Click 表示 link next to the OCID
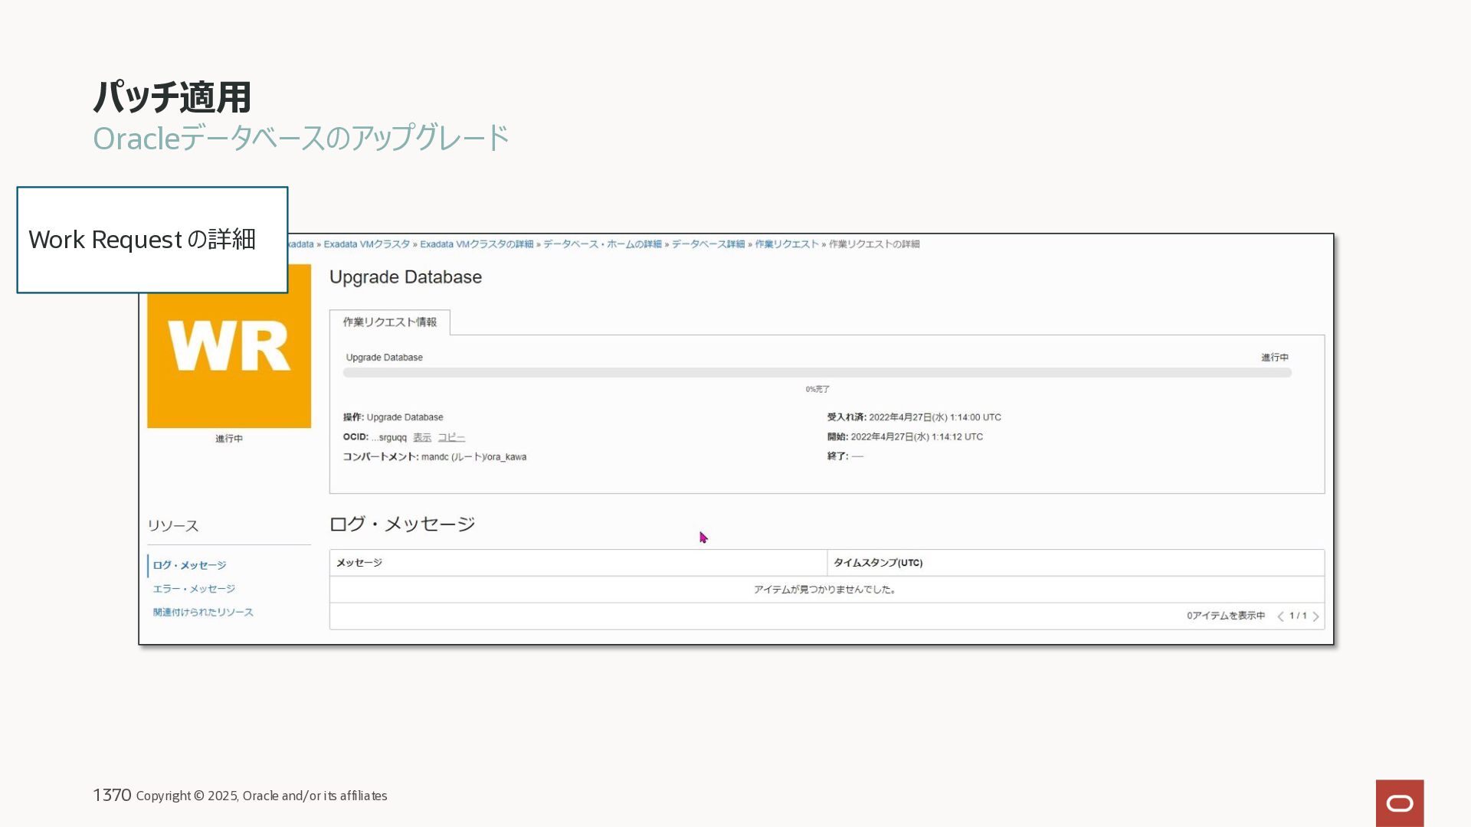The height and width of the screenshot is (827, 1471). point(422,437)
